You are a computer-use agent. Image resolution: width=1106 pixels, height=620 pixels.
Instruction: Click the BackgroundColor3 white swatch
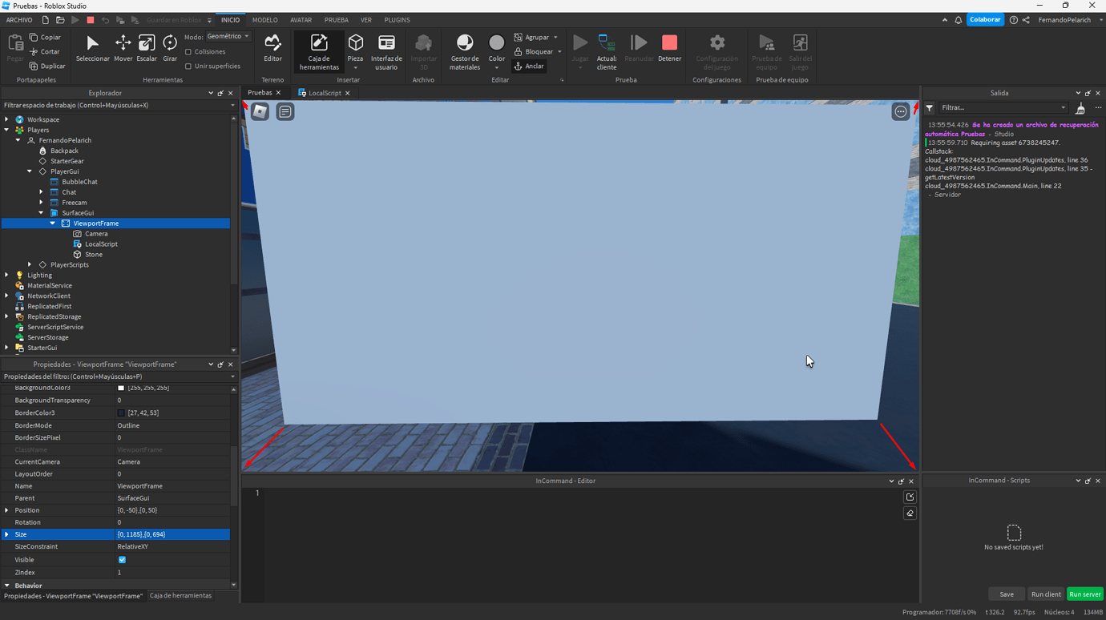tap(121, 388)
